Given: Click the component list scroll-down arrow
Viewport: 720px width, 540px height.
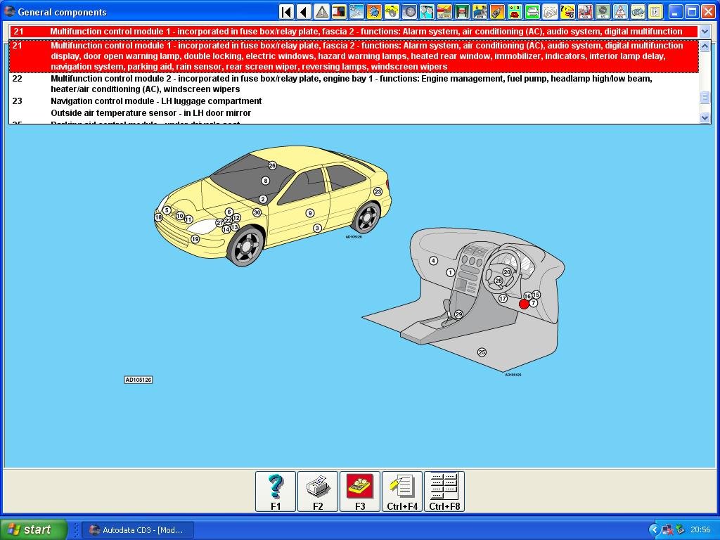Looking at the screenshot, I should coord(705,117).
